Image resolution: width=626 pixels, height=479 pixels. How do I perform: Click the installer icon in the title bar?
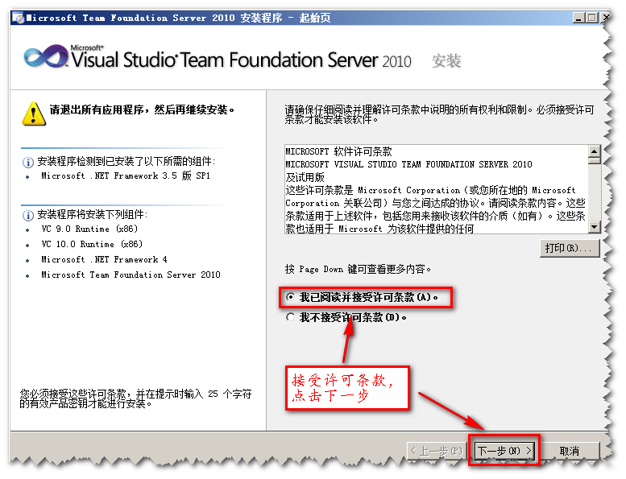[18, 18]
